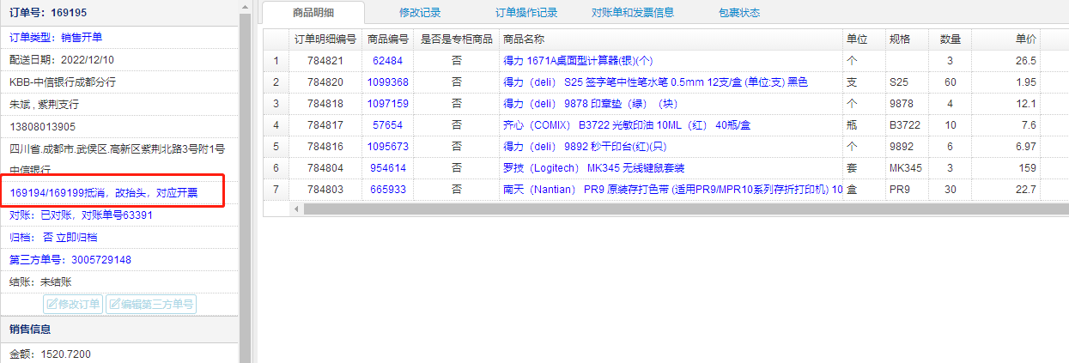Open the 商品明细 tab

tap(313, 12)
